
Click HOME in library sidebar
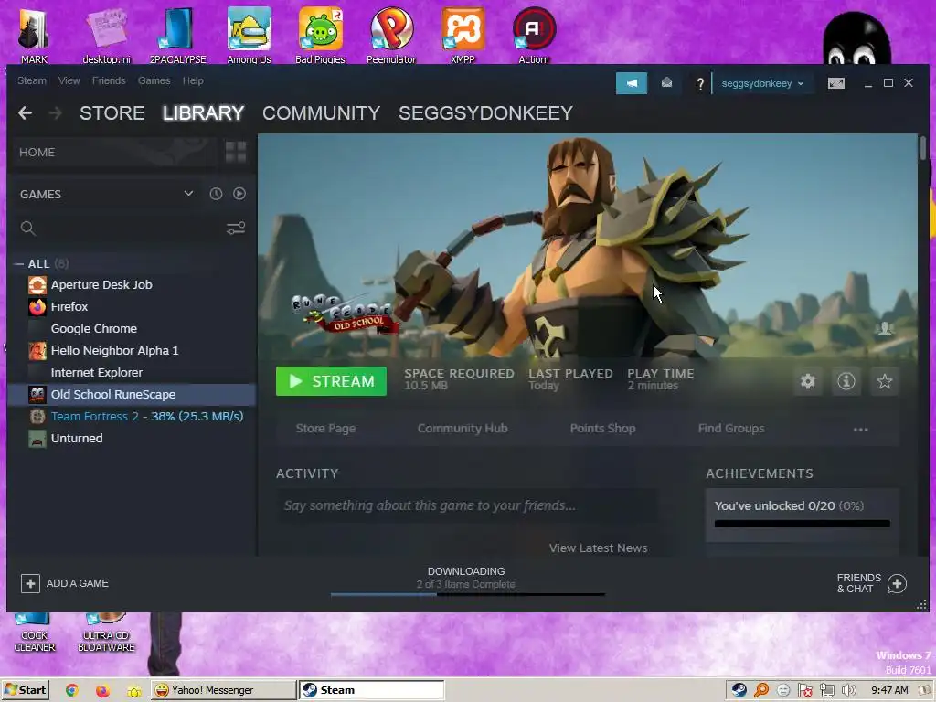tap(115, 153)
